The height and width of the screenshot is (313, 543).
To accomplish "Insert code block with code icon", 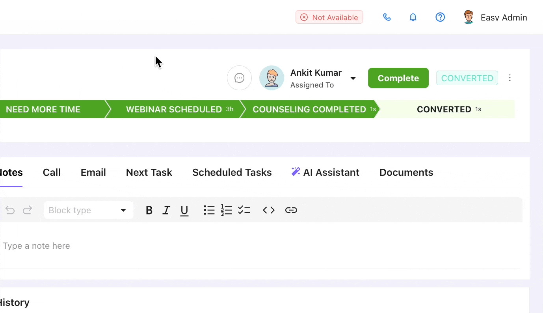I will 268,210.
